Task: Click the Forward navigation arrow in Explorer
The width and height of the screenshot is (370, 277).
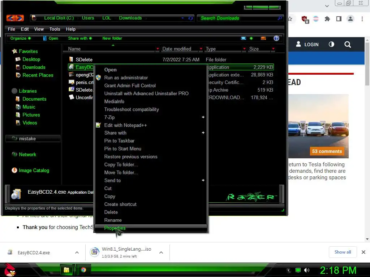Action: pyautogui.click(x=20, y=18)
